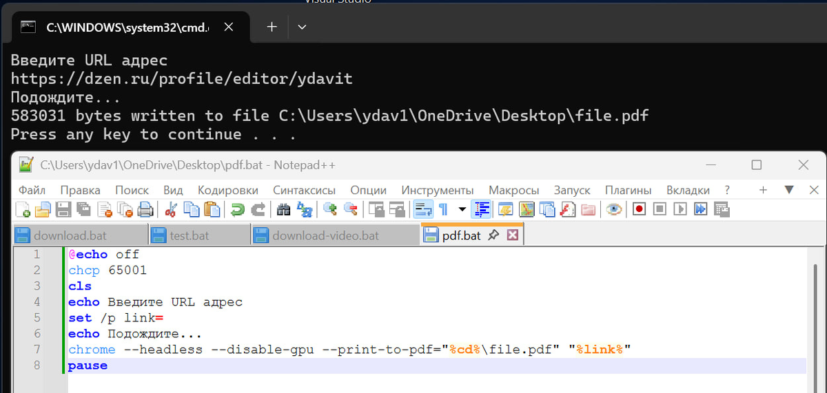The height and width of the screenshot is (393, 827).
Task: Click the Copy toolbar icon
Action: [x=191, y=209]
